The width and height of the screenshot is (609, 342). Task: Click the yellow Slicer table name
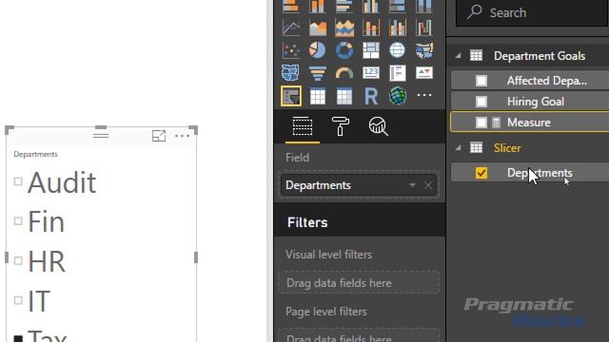[507, 148]
